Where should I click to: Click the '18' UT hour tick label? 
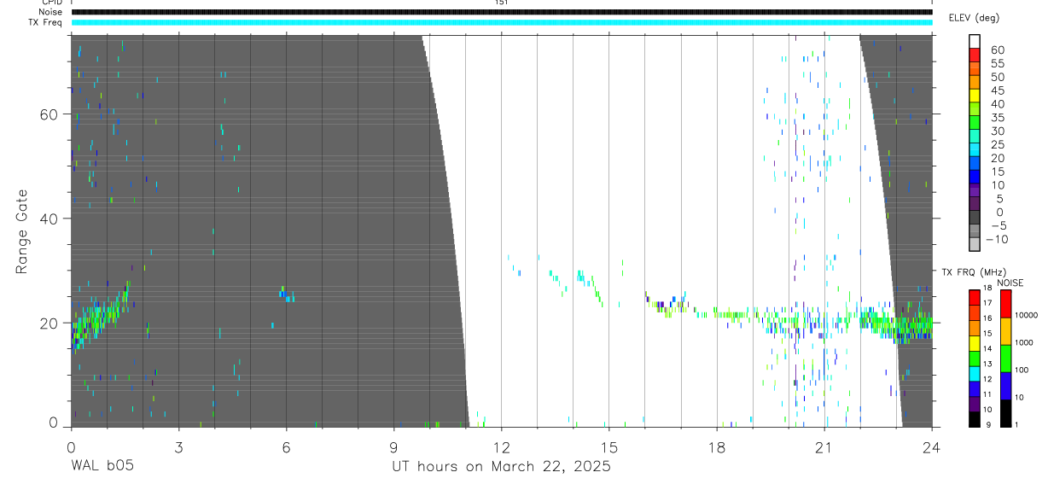pyautogui.click(x=717, y=447)
